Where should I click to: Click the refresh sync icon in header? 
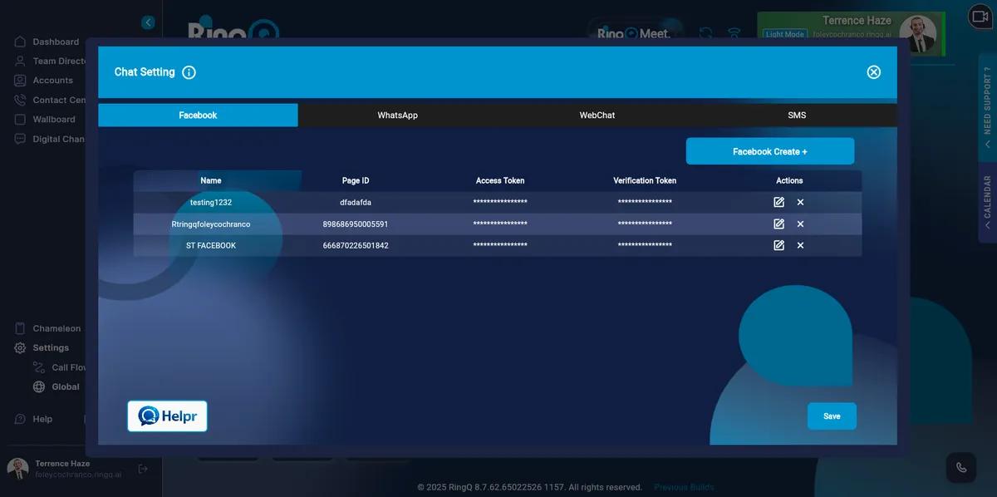(x=705, y=33)
